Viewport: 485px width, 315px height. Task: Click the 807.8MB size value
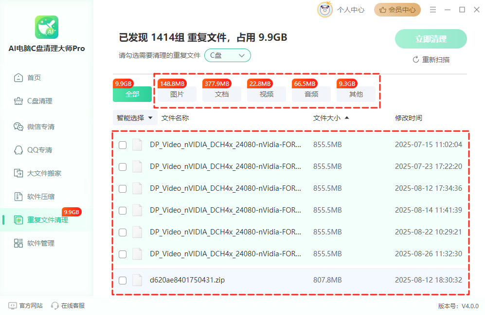[327, 280]
